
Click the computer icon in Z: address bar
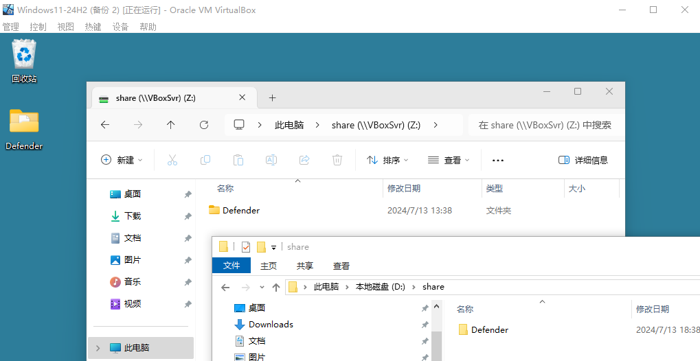239,125
